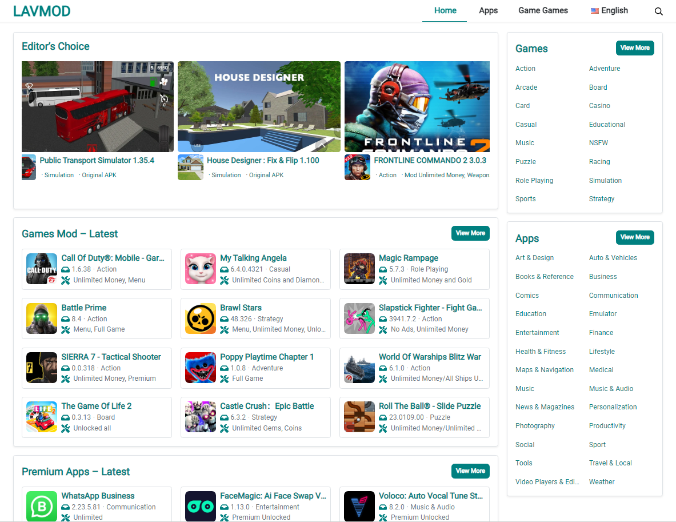Click the World Of Warships Blitz icon
The height and width of the screenshot is (522, 676).
359,368
